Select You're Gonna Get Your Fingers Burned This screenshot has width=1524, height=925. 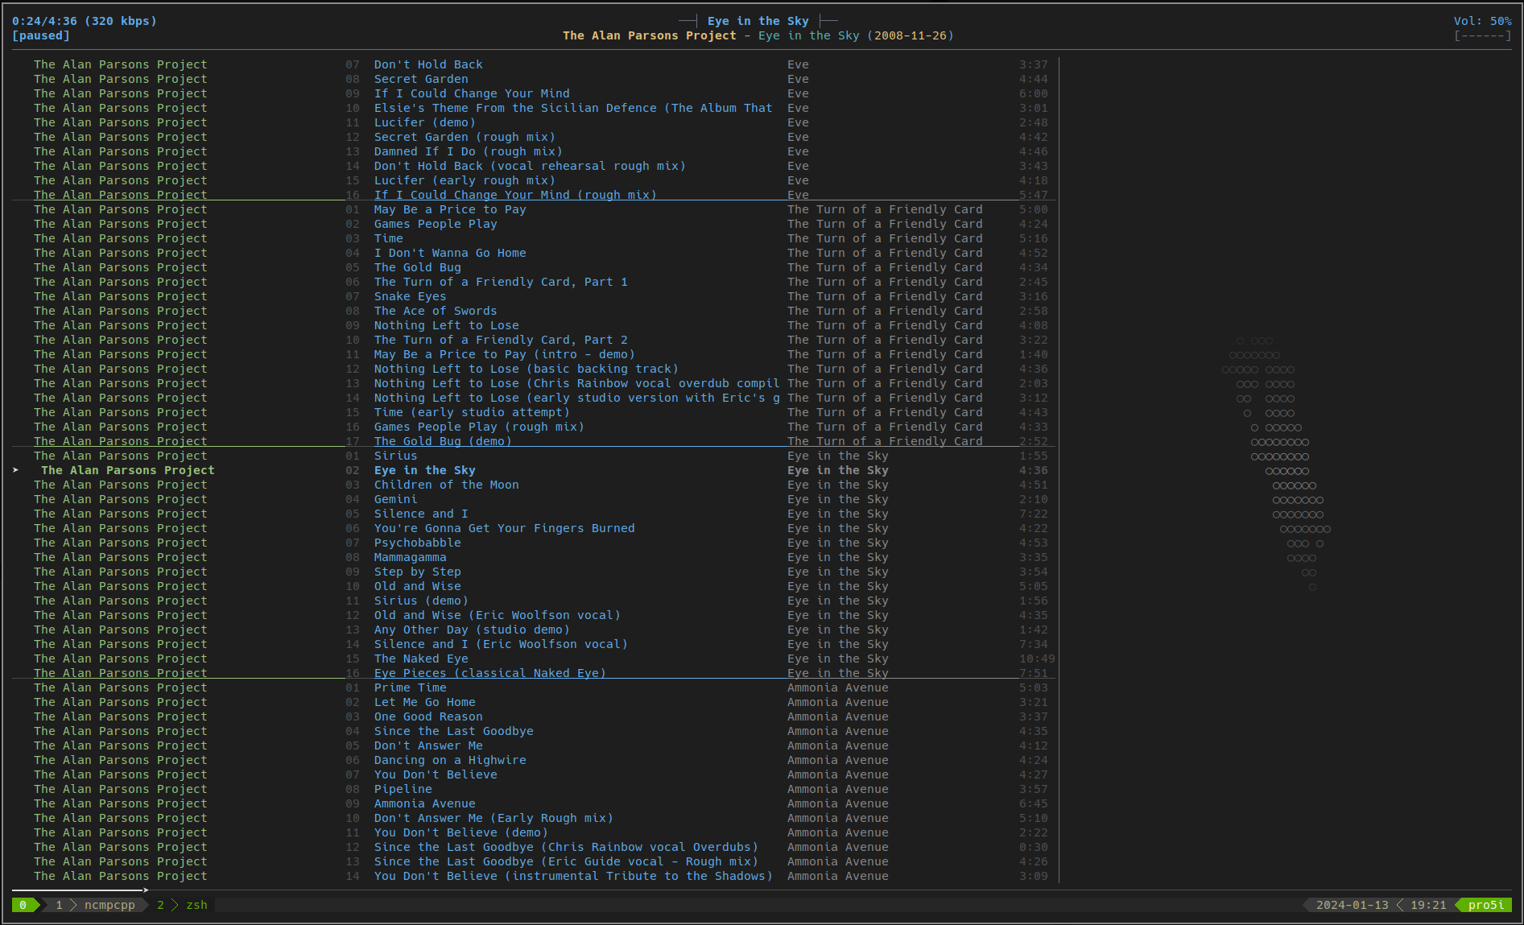pos(504,528)
